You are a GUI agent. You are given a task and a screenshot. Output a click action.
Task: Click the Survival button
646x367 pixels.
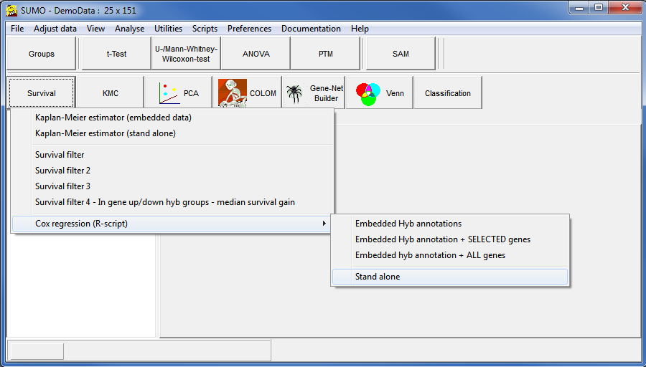coord(41,93)
